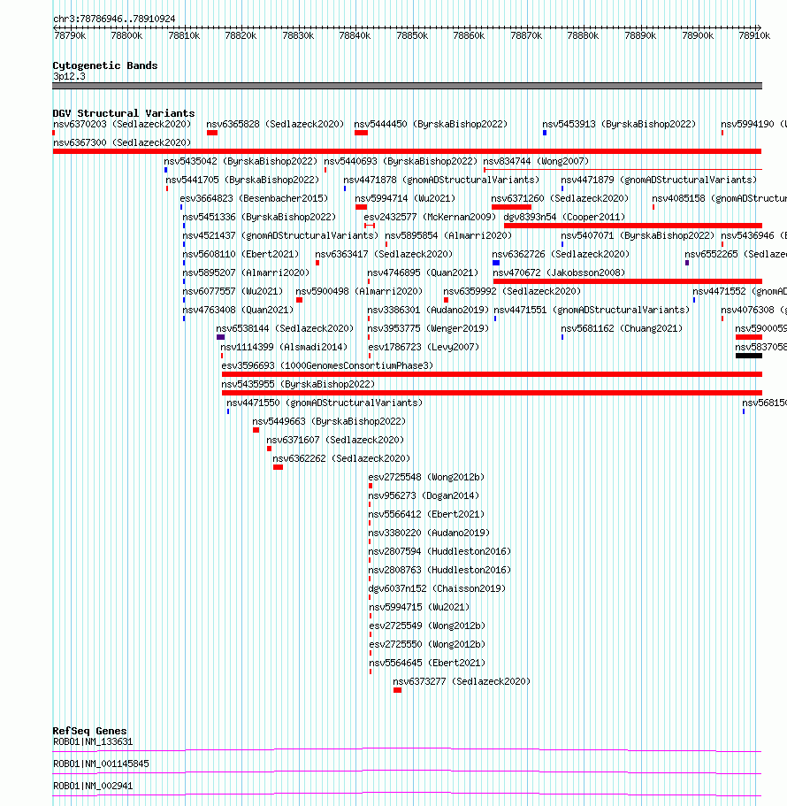This screenshot has height=806, width=787.
Task: Select nsv5900498 (Almarri2020) label
Action: [x=359, y=291]
